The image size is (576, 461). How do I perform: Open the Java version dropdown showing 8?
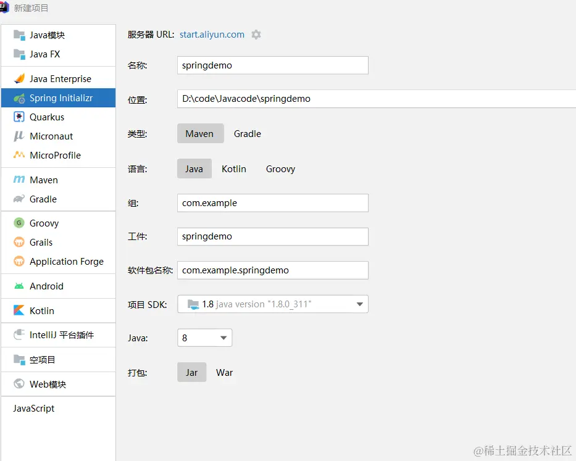coord(204,338)
